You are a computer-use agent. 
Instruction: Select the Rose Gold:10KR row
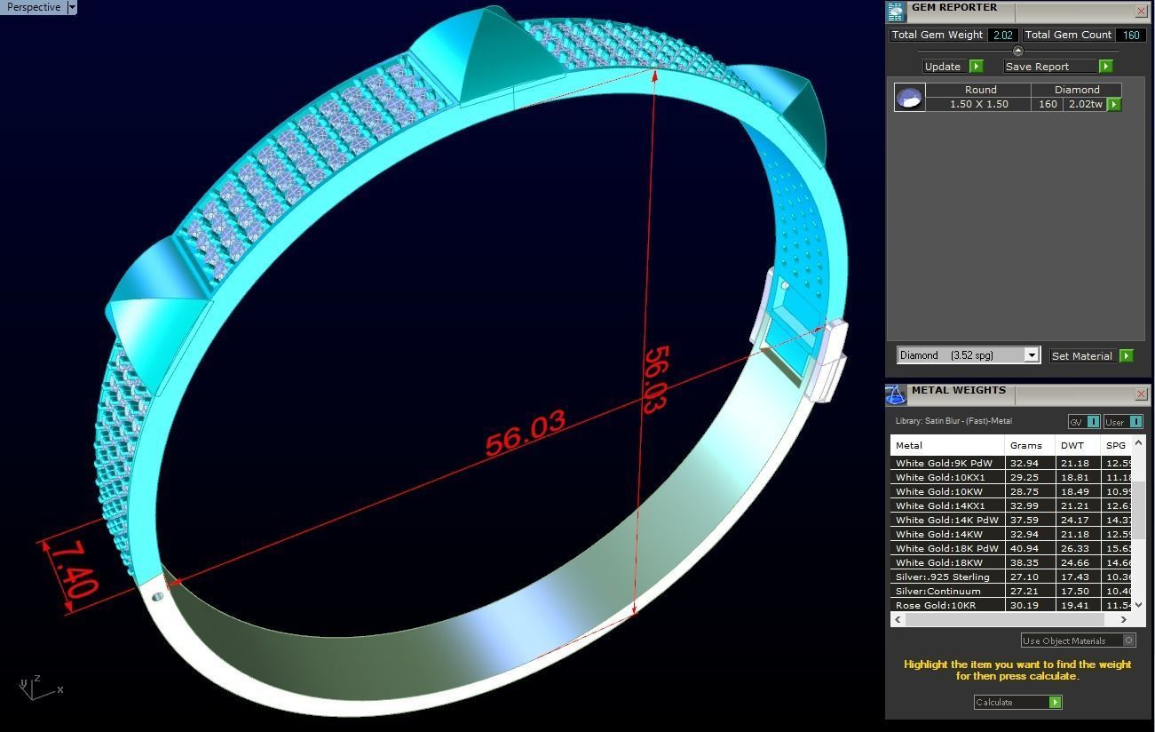pos(1011,605)
